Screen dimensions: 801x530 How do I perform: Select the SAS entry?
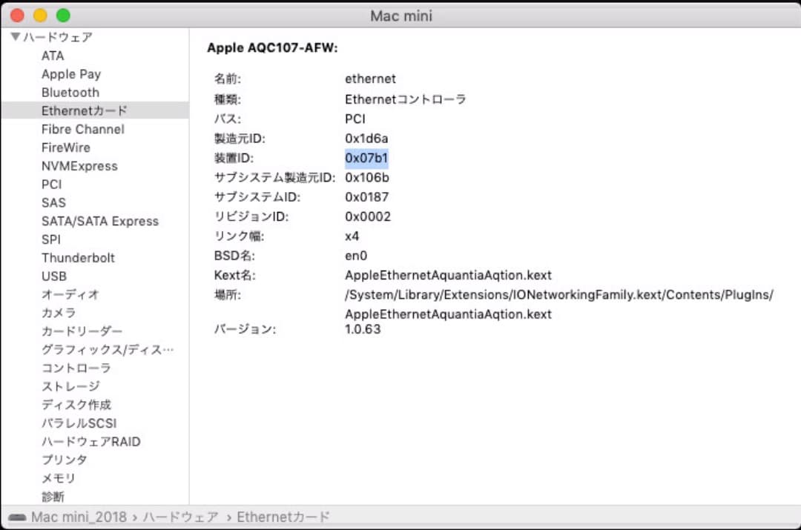[x=53, y=202]
